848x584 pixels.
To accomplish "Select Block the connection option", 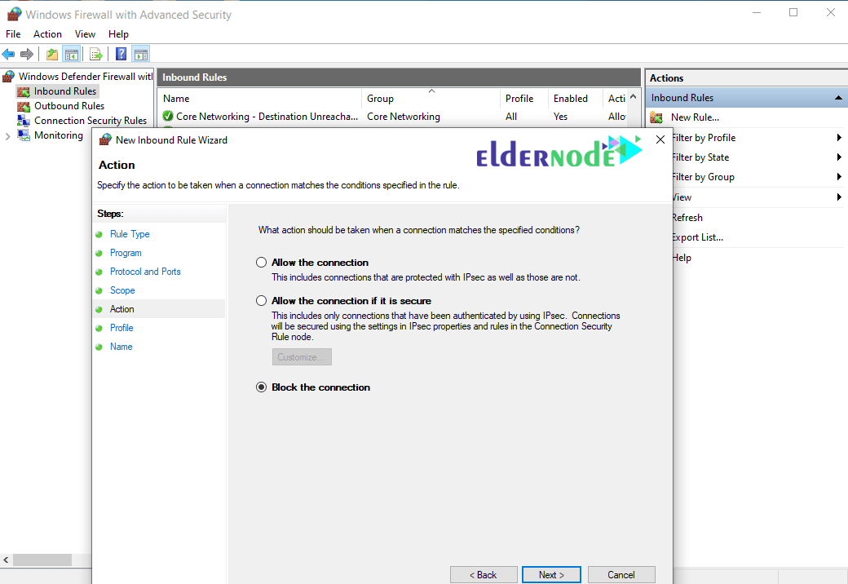I will (262, 387).
